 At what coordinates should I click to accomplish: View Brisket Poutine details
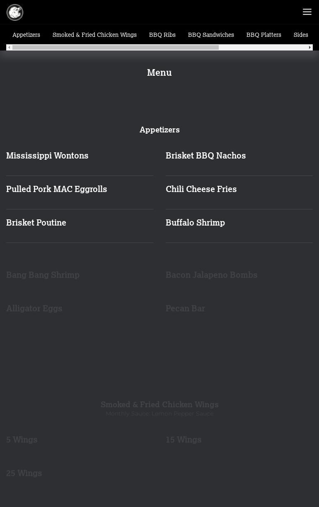click(36, 223)
